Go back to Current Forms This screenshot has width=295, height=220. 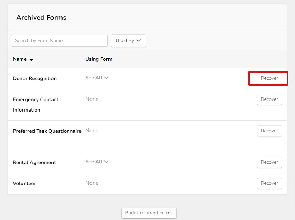pyautogui.click(x=149, y=213)
